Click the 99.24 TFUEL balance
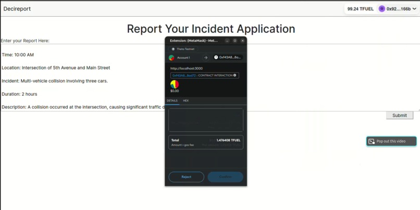The image size is (420, 210). coord(360,9)
